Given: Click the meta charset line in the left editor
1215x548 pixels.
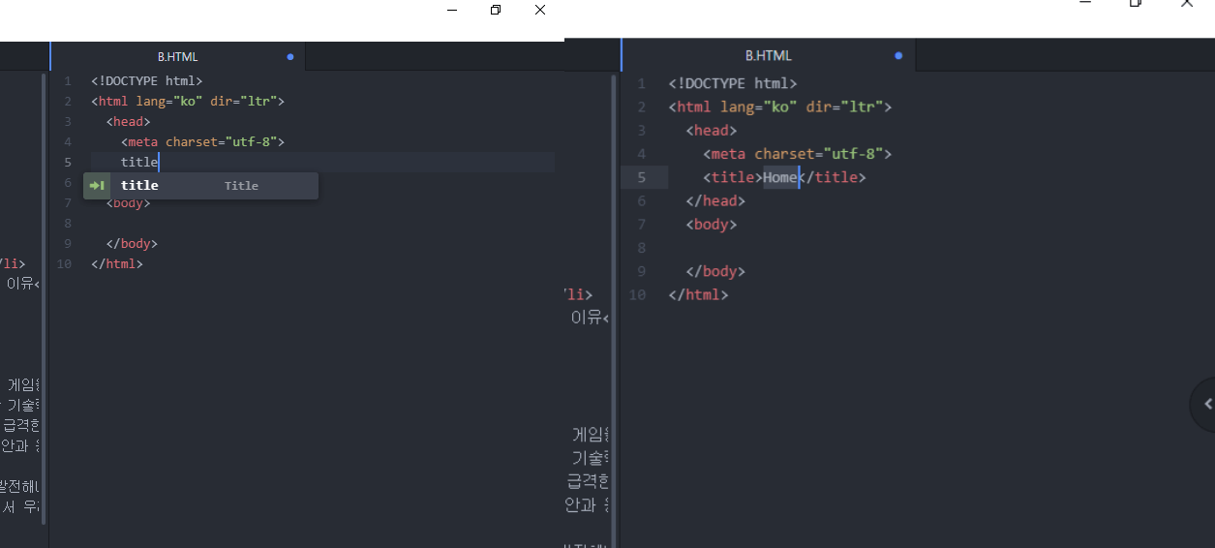Looking at the screenshot, I should 202,142.
